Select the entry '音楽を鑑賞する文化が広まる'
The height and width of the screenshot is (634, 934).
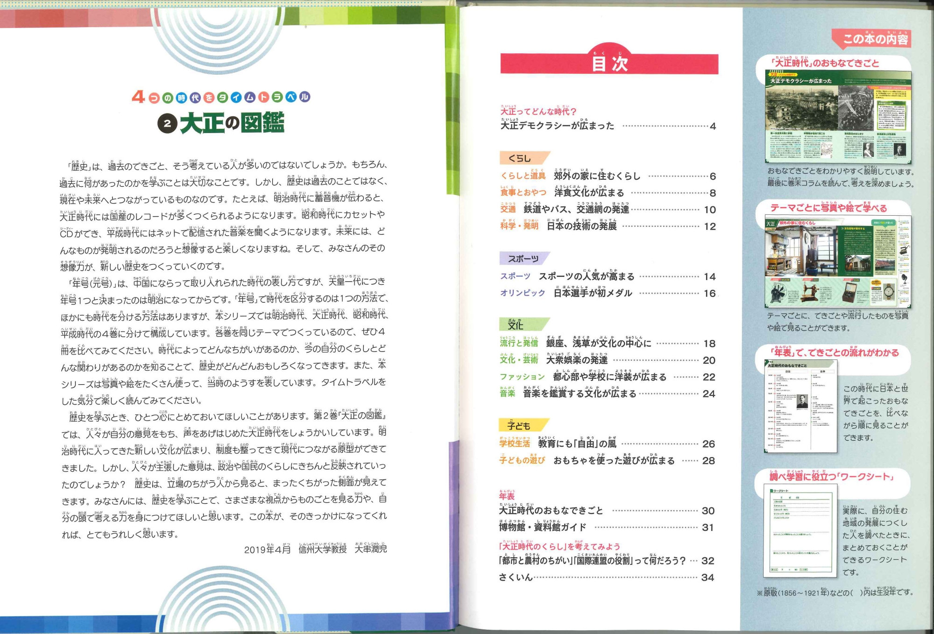click(580, 393)
